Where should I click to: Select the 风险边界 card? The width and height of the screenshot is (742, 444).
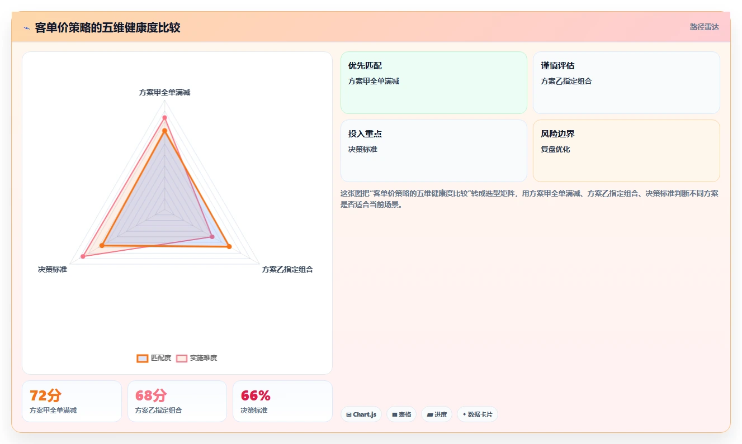coord(626,151)
